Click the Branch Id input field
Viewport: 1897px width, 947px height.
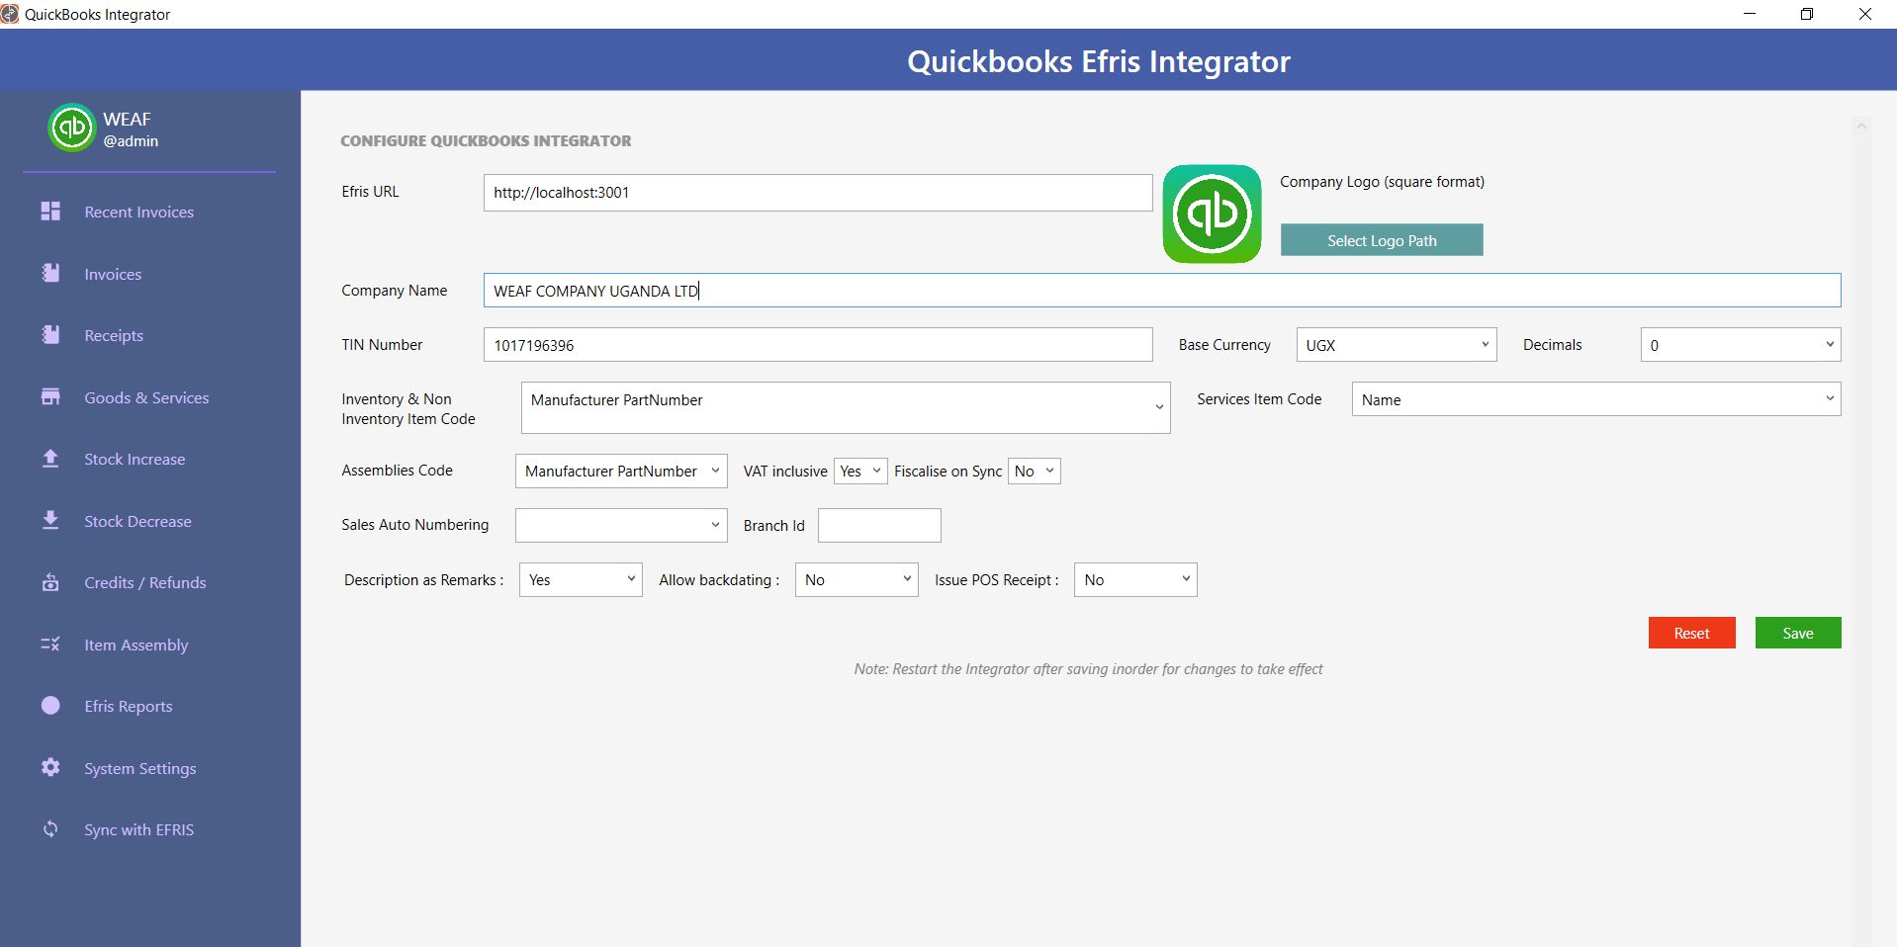[x=879, y=525]
